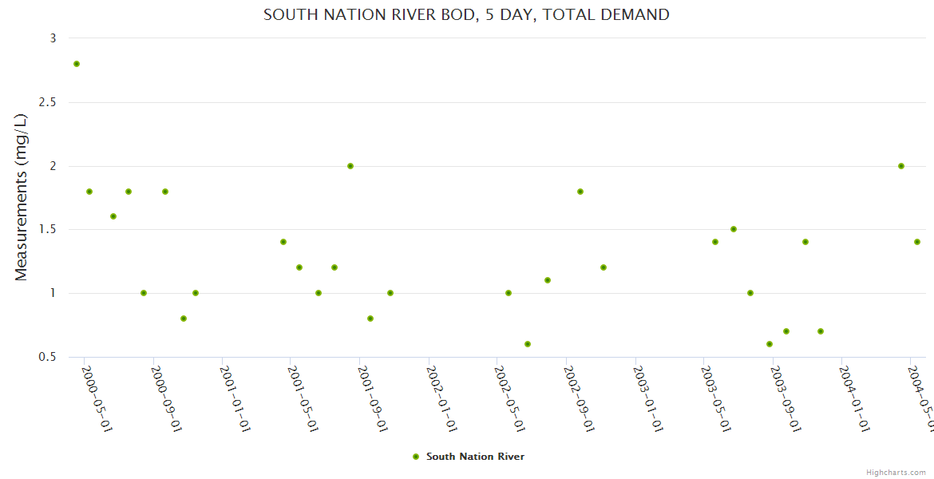
Task: Click the 0.6 mg/L point in mid-2002
Action: (528, 344)
